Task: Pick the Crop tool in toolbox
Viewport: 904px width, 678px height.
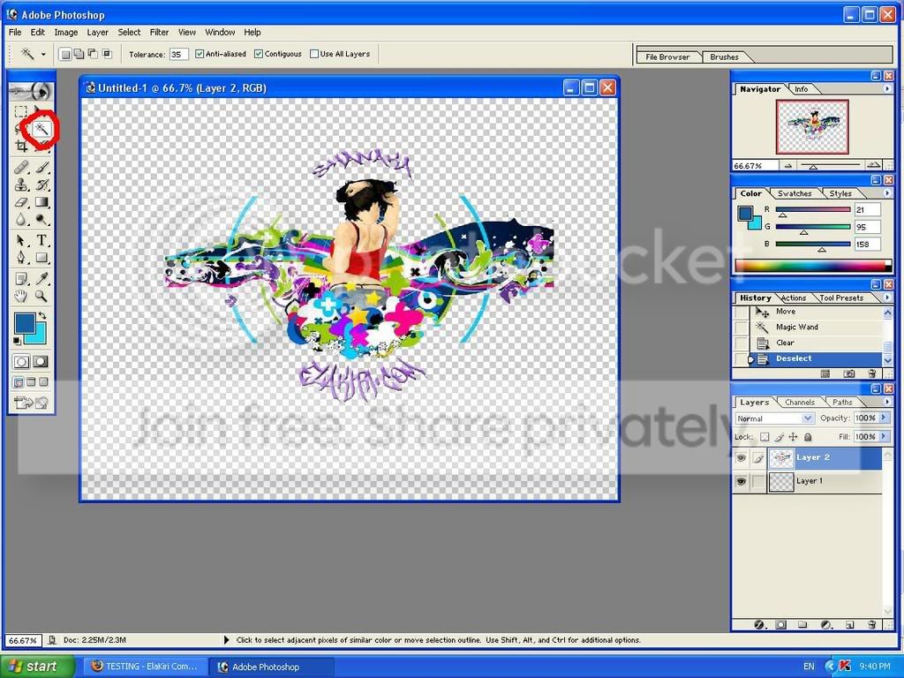Action: point(21,147)
